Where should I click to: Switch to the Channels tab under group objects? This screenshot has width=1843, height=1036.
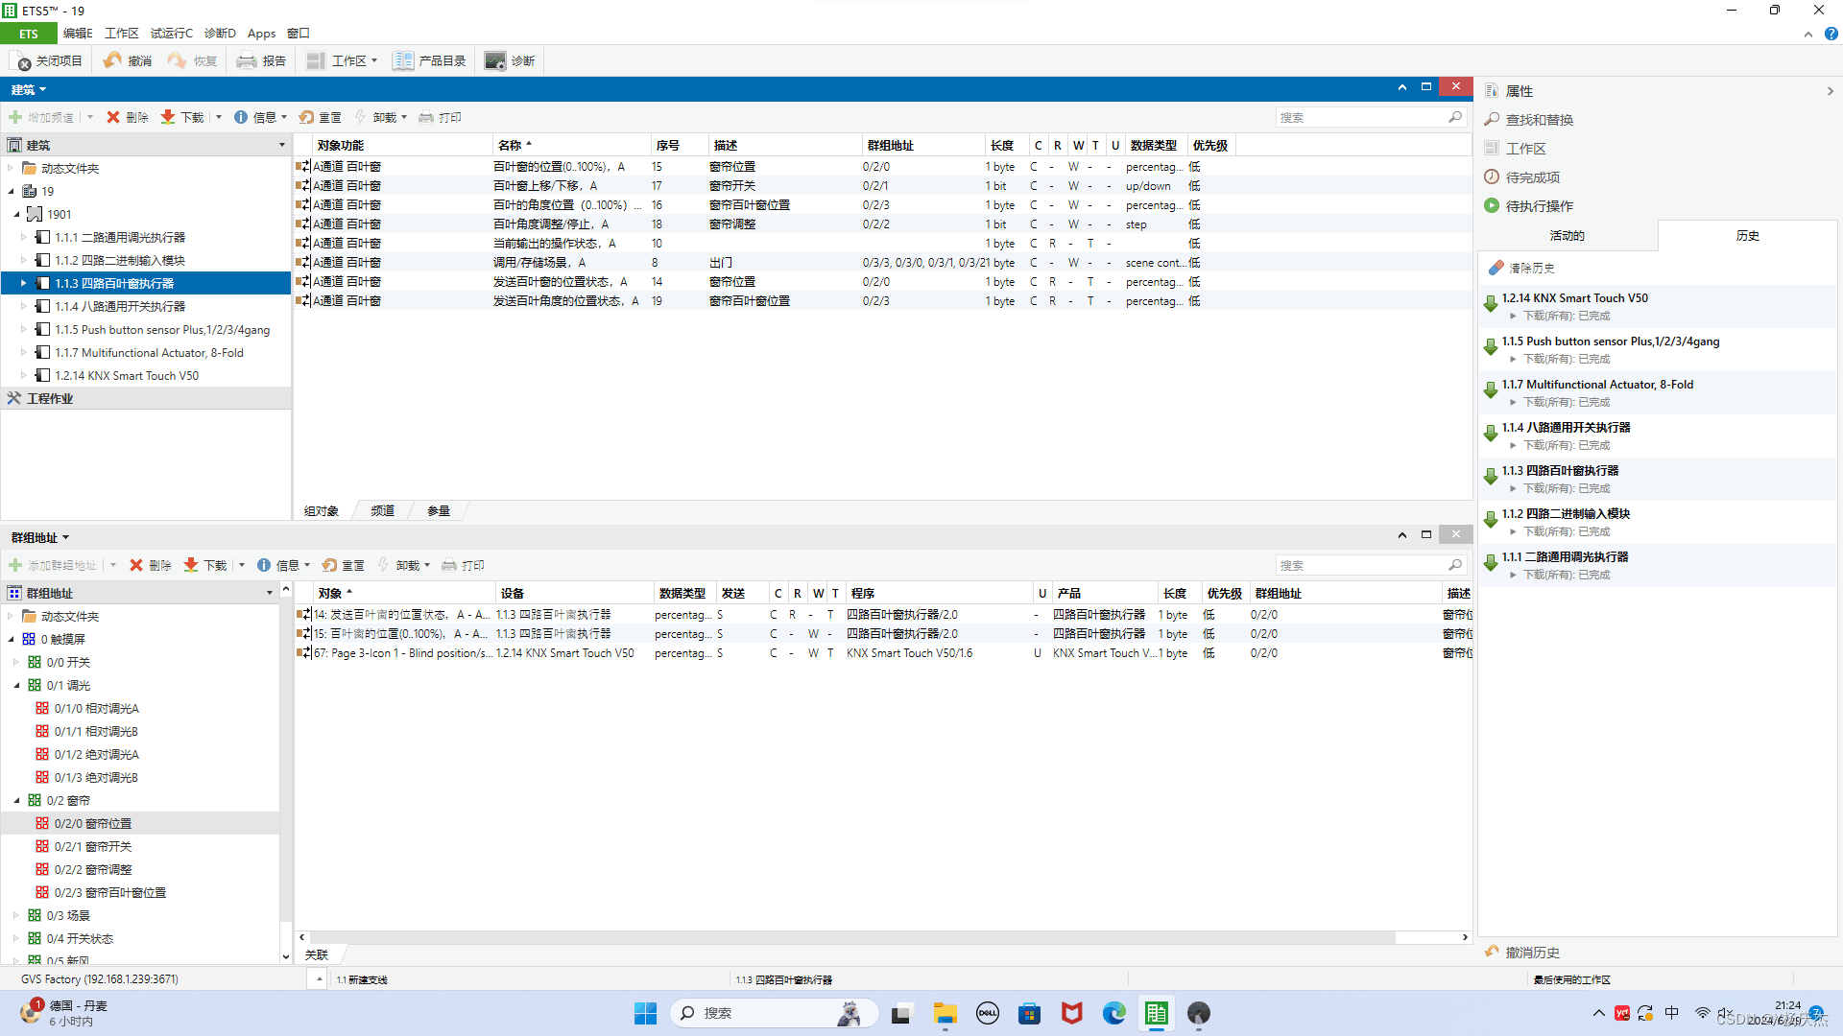click(x=383, y=510)
